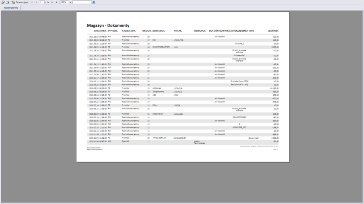364x204 pixels.
Task: Click the ODBIORCA column header
Action: [x=200, y=31]
